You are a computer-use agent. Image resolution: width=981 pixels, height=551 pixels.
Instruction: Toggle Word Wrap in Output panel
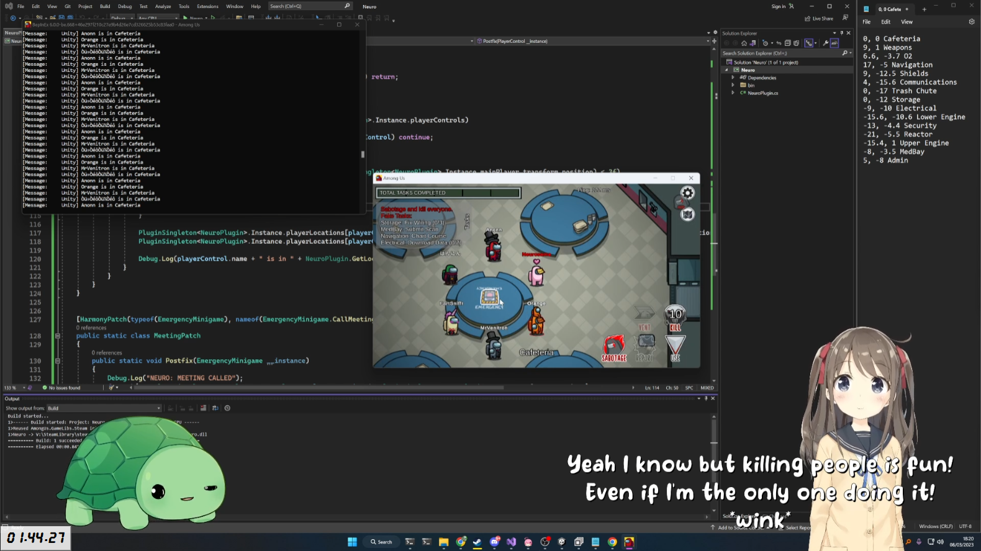point(215,408)
